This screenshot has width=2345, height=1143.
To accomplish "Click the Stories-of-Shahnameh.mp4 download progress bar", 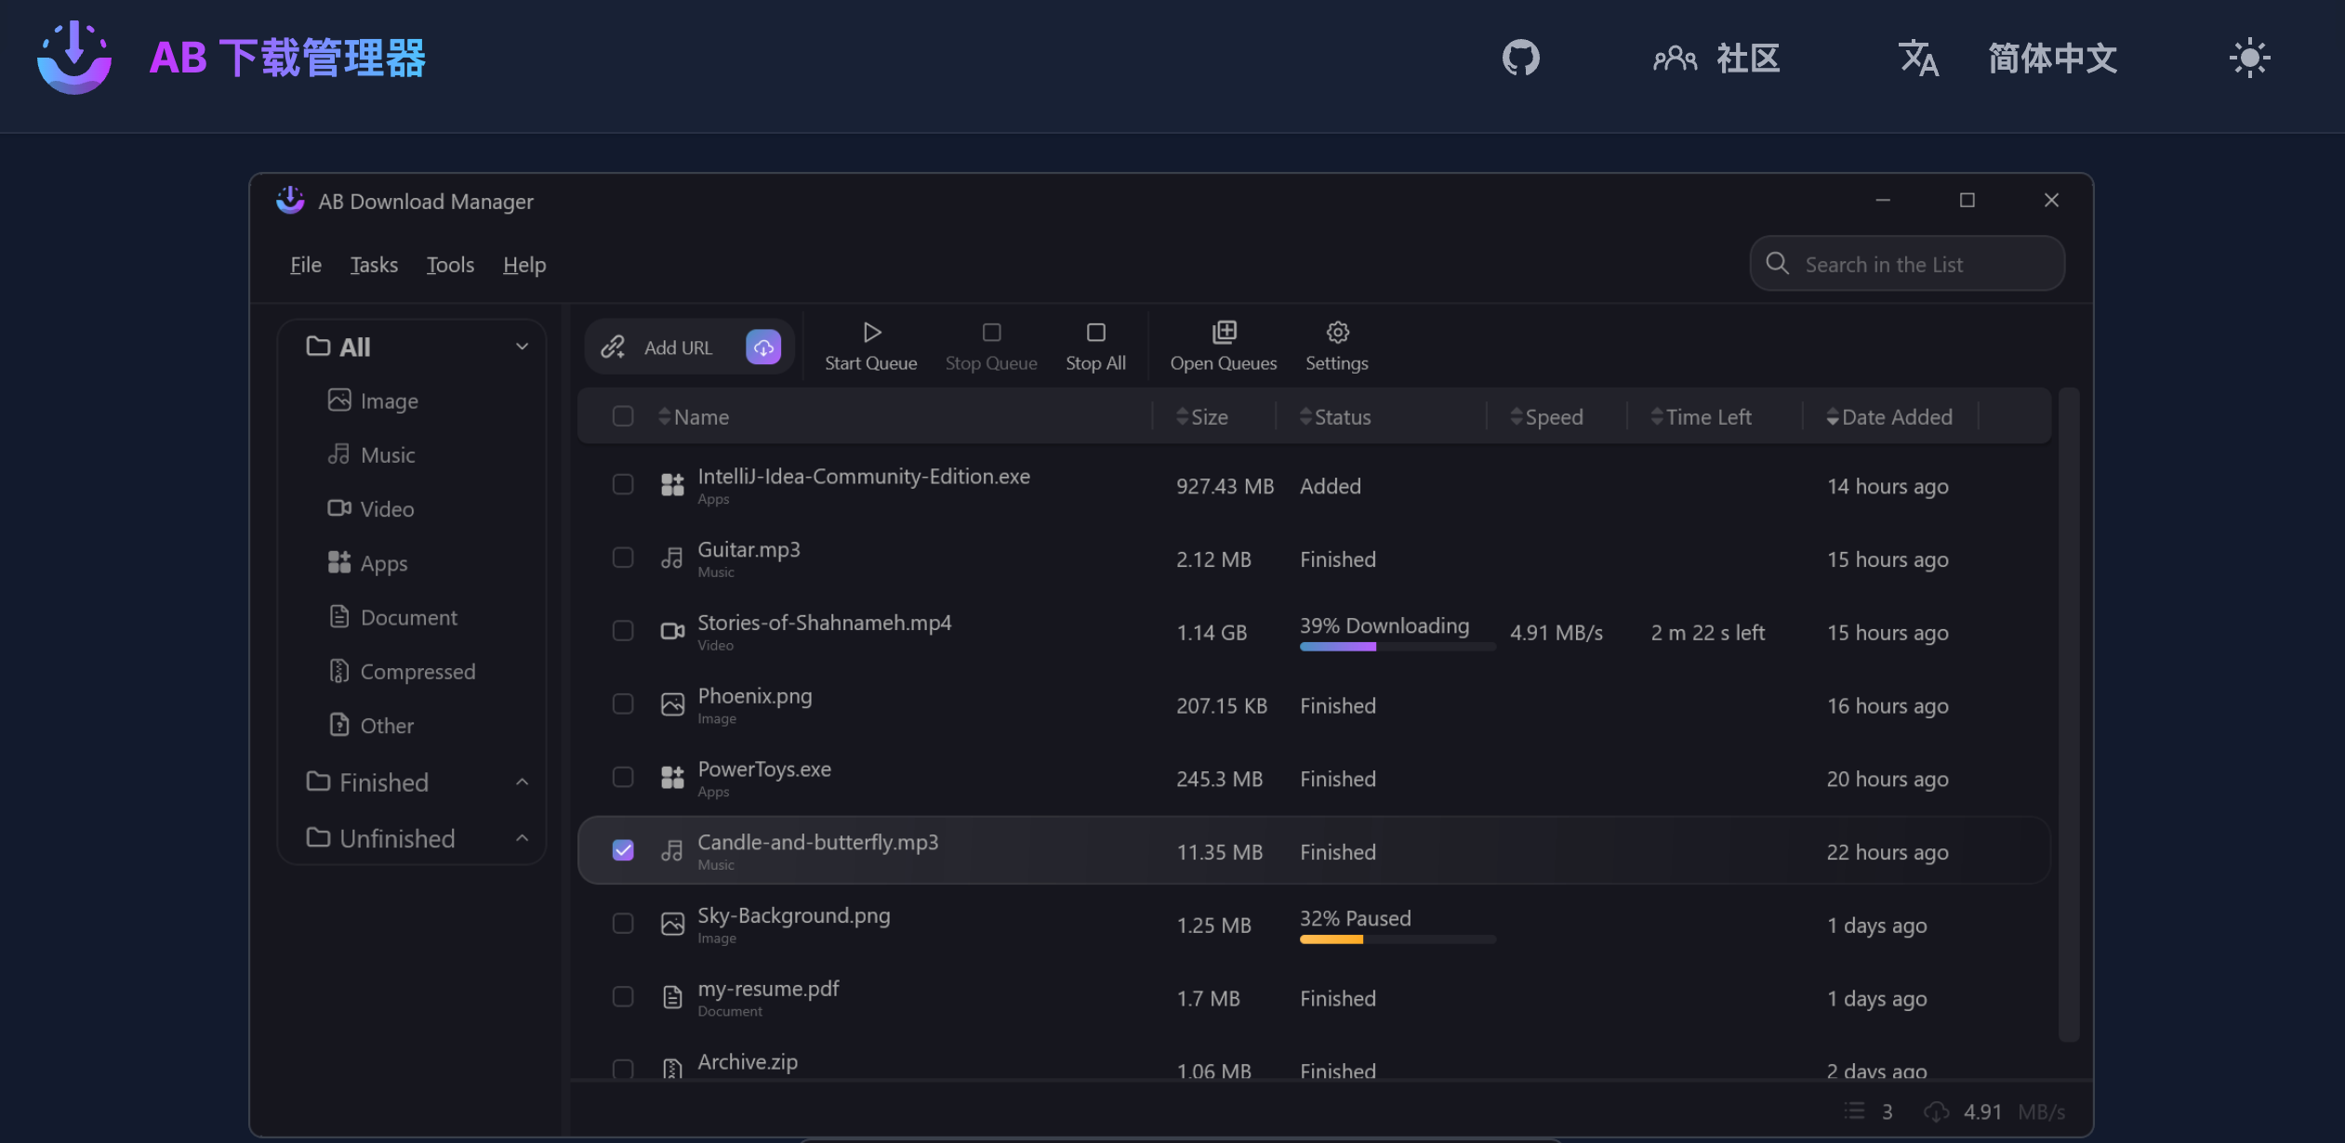I will (x=1397, y=647).
